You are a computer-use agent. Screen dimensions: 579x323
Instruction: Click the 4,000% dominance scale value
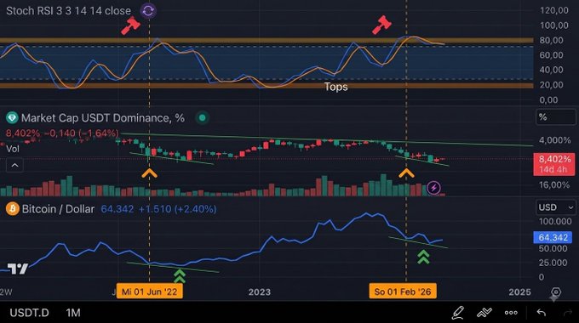555,140
